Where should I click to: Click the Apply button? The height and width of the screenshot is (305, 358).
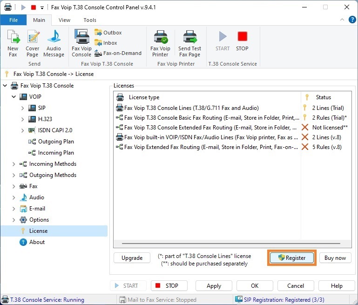point(214,285)
